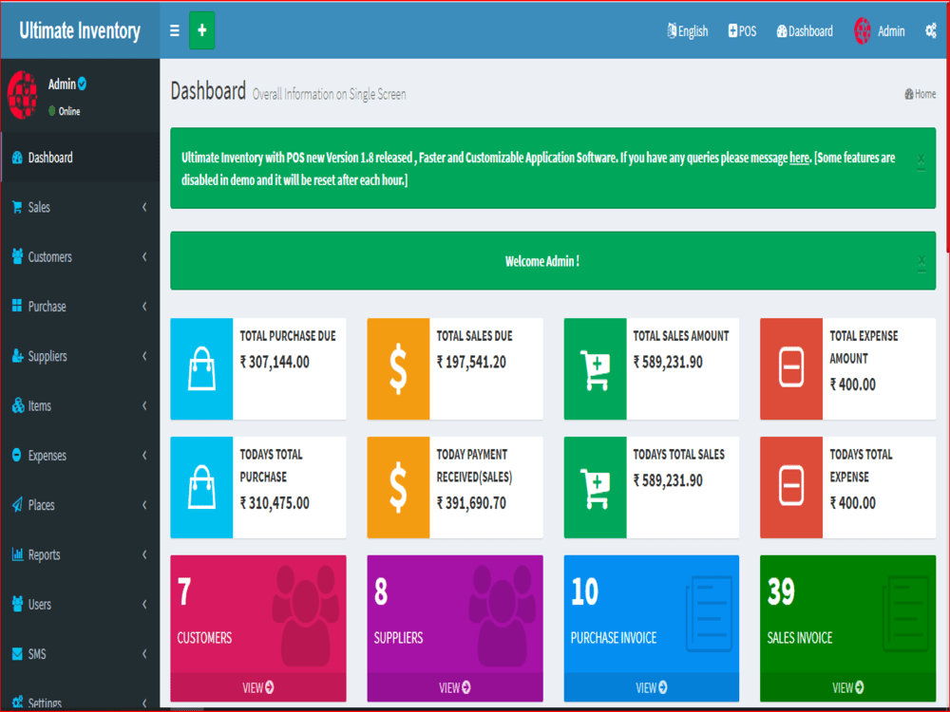Expand the Purchase menu in sidebar
This screenshot has width=950, height=712.
[x=17, y=306]
